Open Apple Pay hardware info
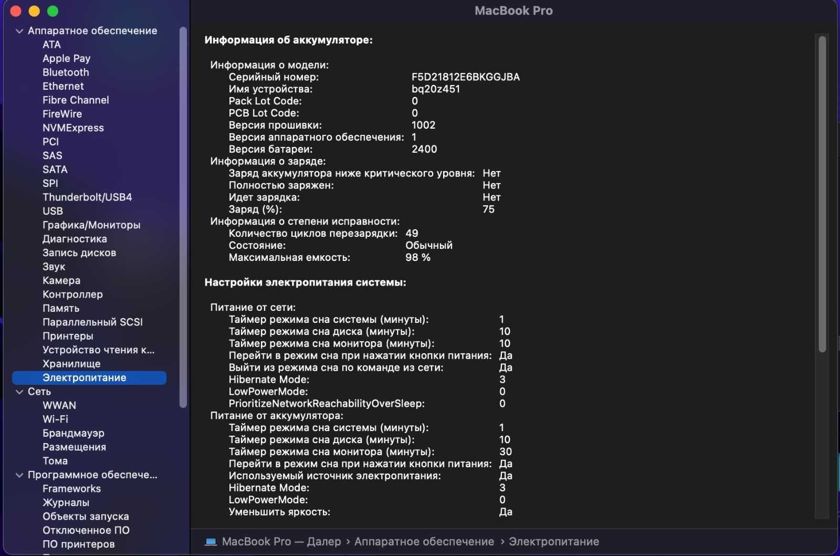 [67, 59]
